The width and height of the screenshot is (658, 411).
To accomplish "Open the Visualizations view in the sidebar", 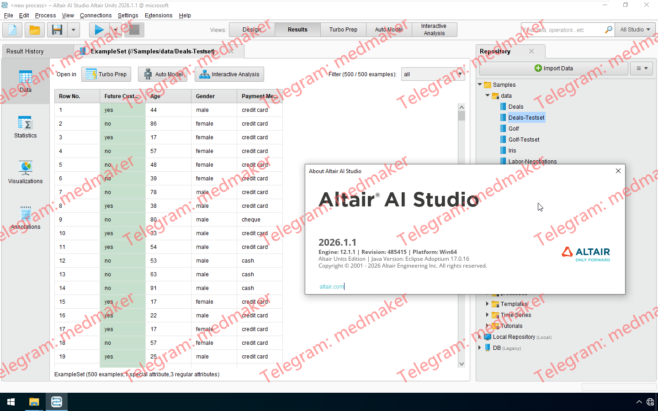I will click(26, 173).
